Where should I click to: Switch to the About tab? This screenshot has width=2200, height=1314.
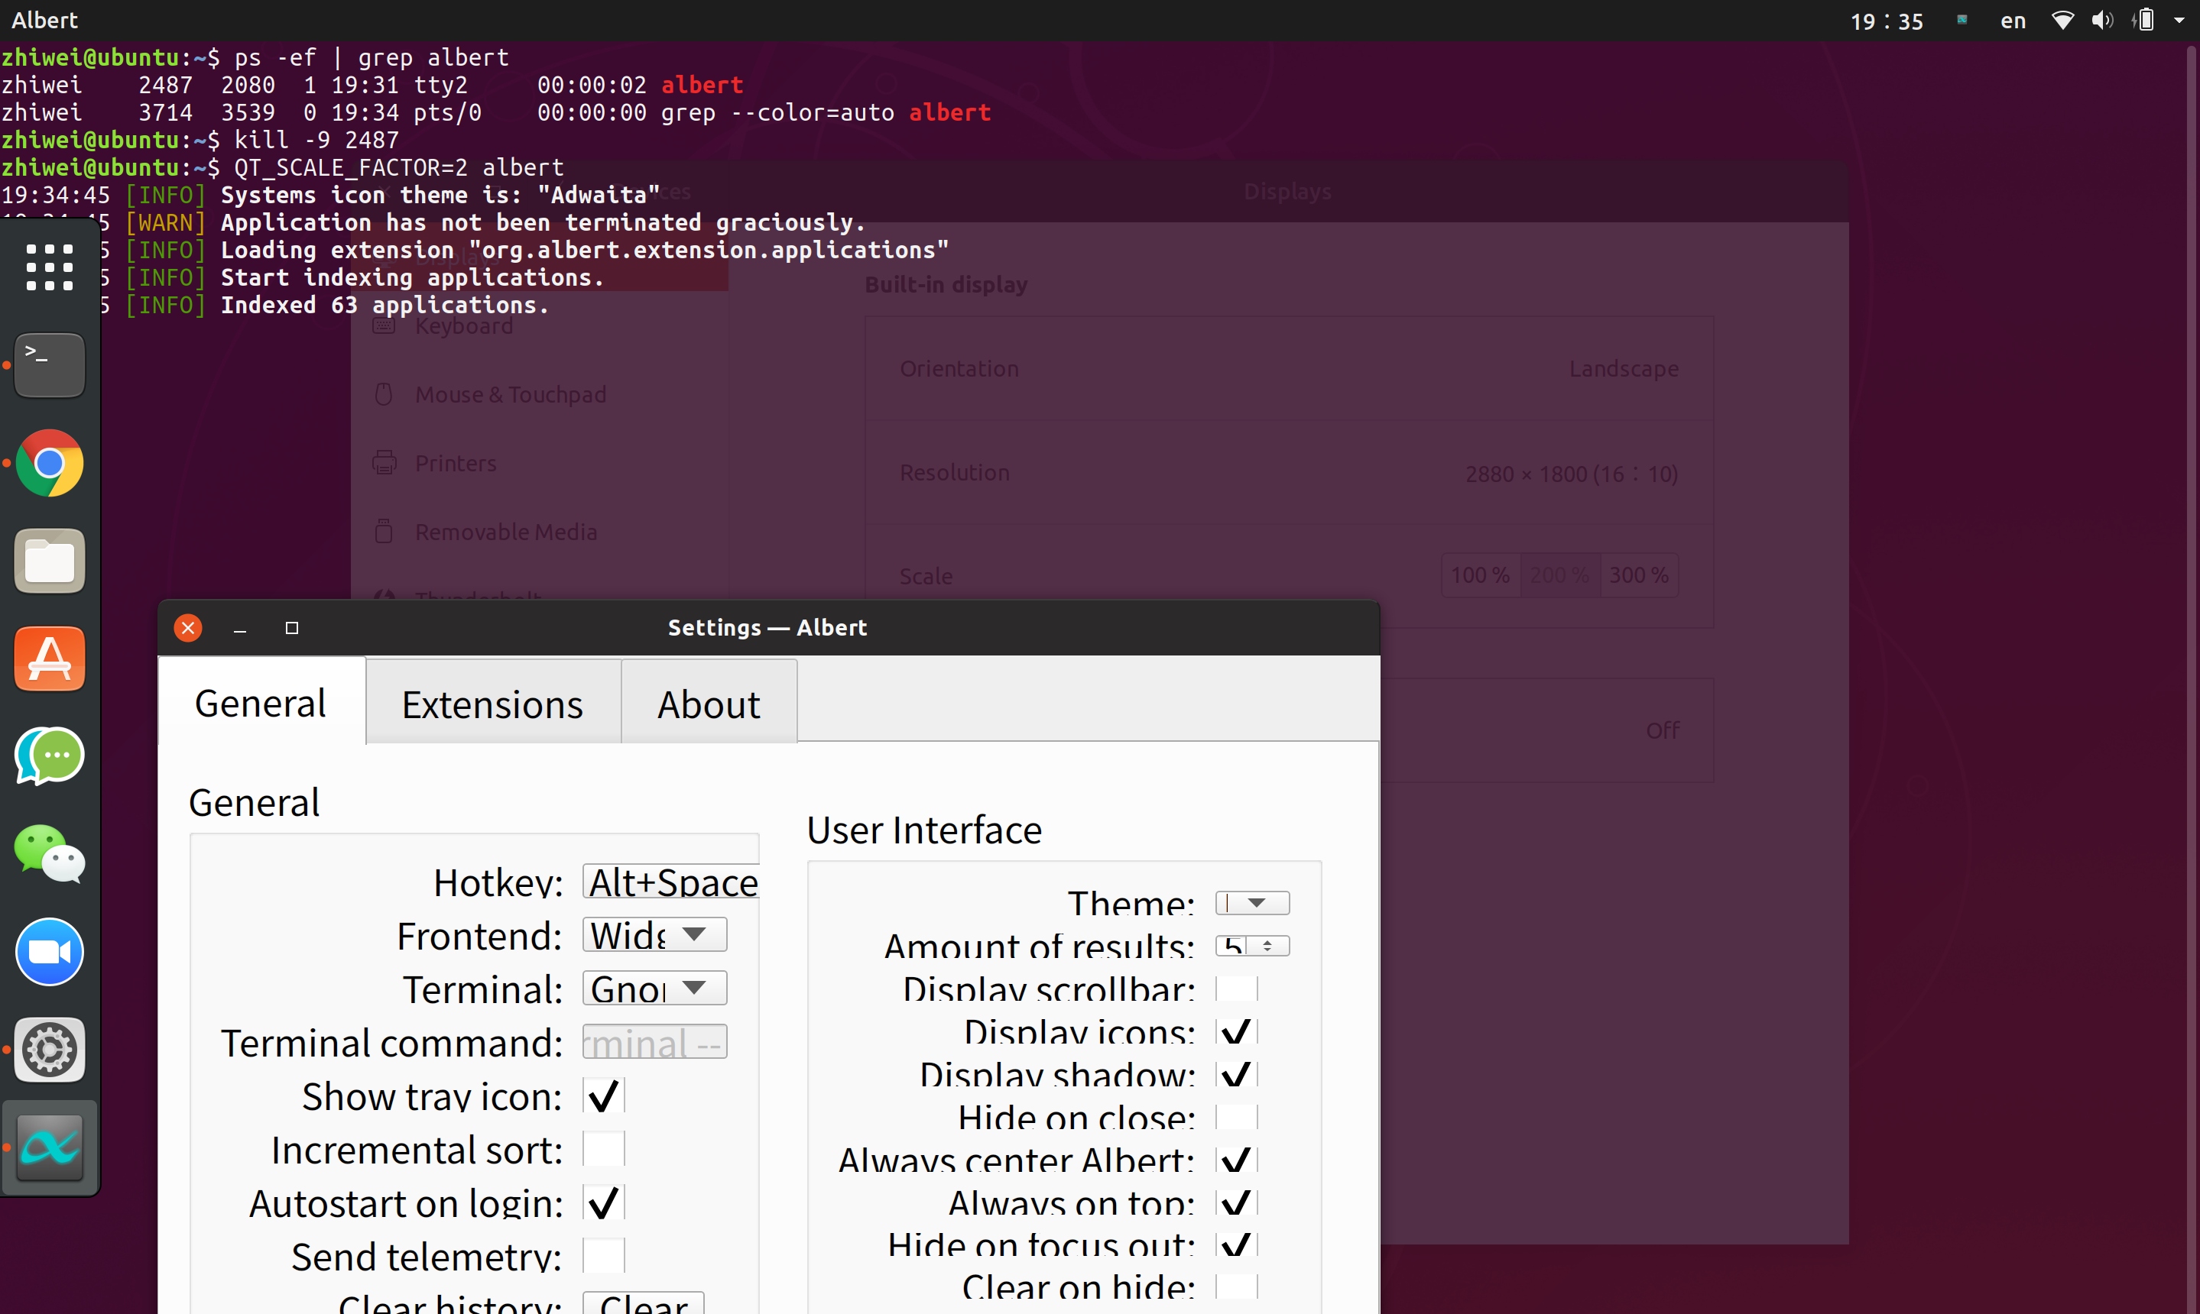click(708, 702)
